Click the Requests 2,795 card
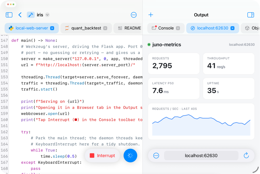 coord(174,64)
